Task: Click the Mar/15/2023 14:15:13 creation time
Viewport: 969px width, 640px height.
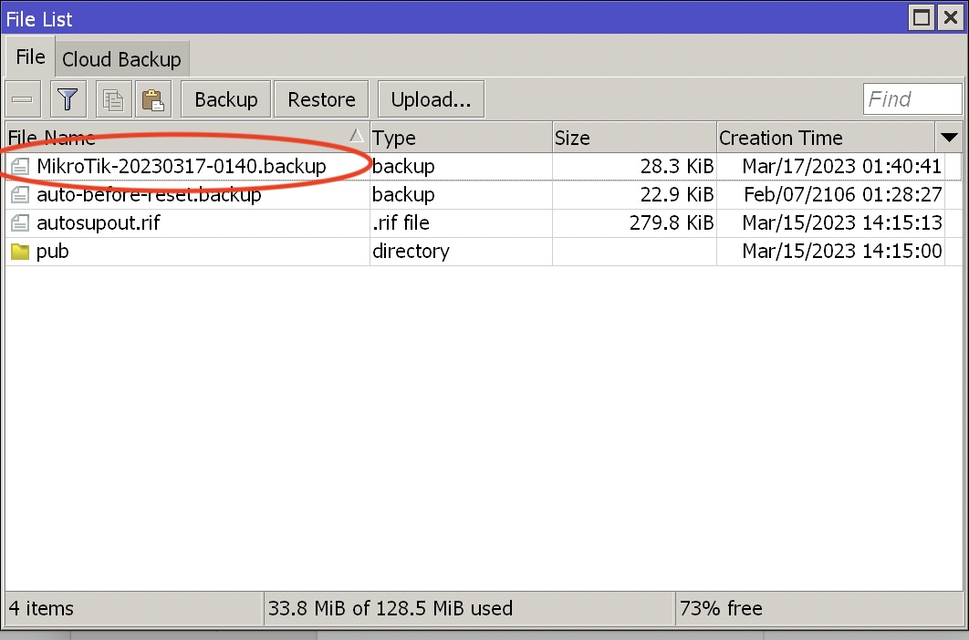Action: pyautogui.click(x=841, y=223)
